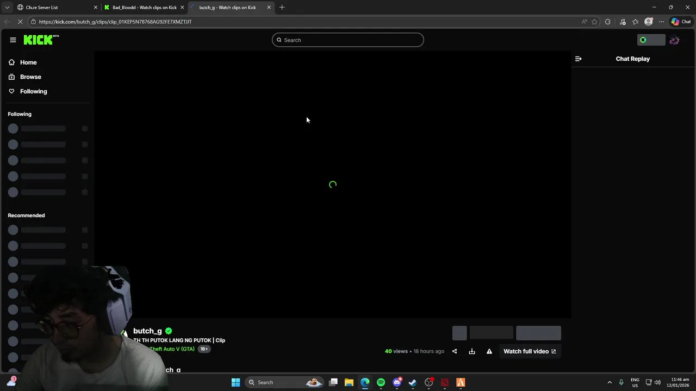Close the butch_g clips tab
696x391 pixels.
tap(269, 8)
